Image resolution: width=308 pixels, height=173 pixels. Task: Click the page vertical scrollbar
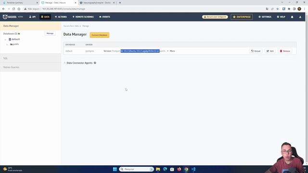point(307,88)
